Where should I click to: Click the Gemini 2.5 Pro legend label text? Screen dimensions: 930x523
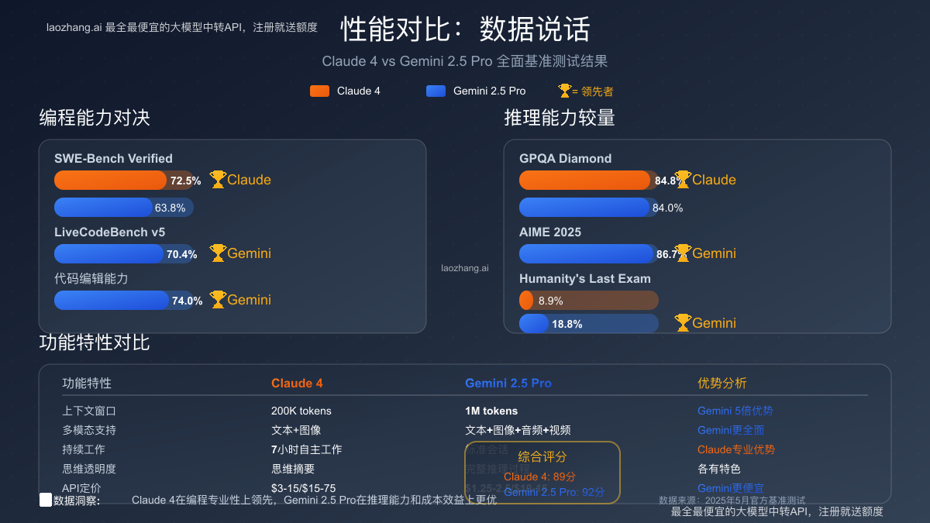pyautogui.click(x=490, y=91)
